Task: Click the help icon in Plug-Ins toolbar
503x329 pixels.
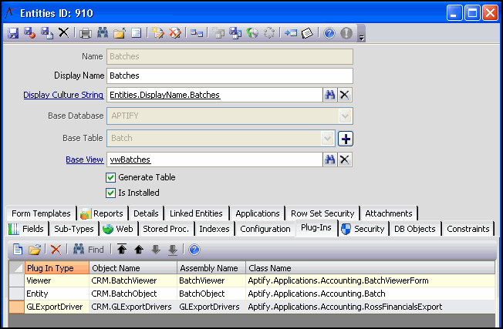Action: (194, 249)
